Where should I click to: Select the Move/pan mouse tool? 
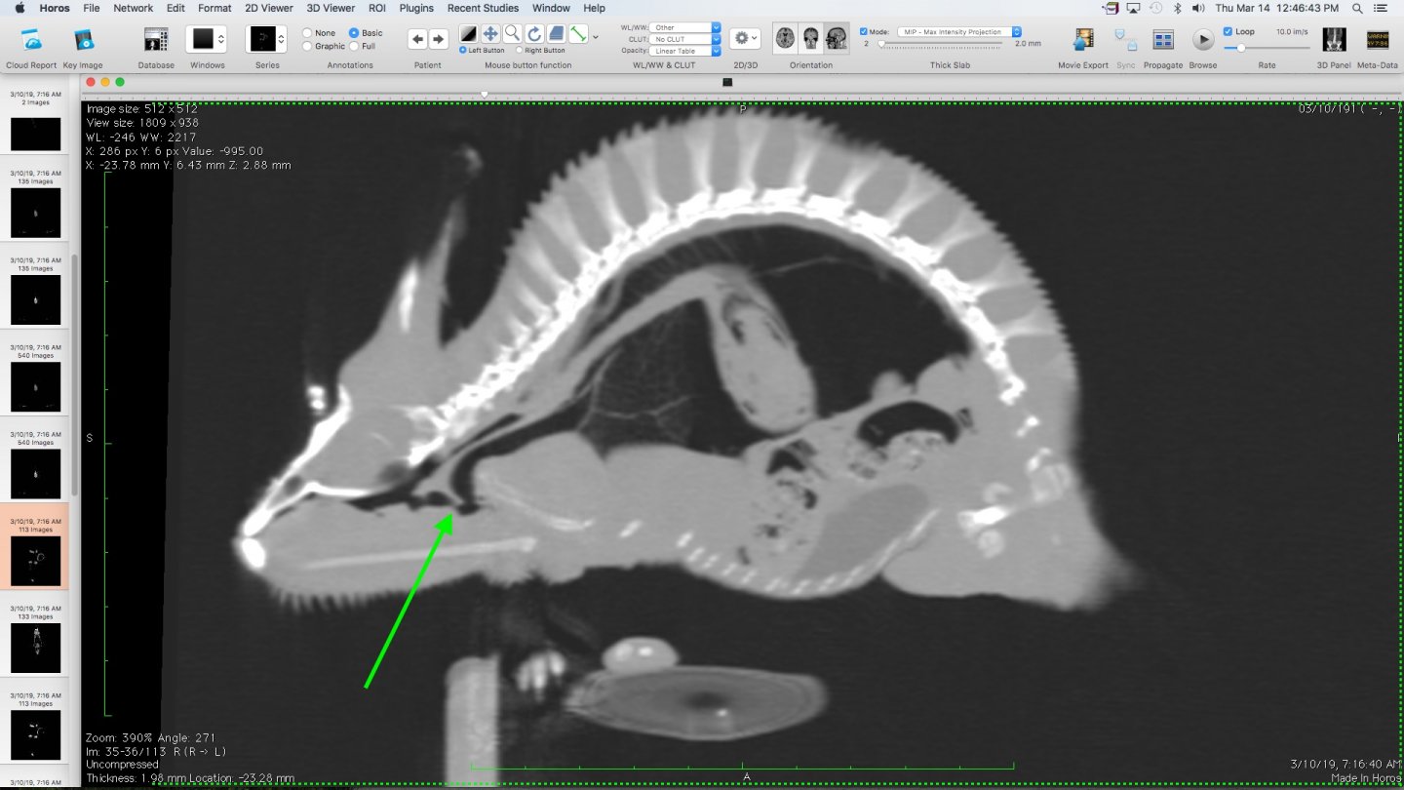coord(490,34)
